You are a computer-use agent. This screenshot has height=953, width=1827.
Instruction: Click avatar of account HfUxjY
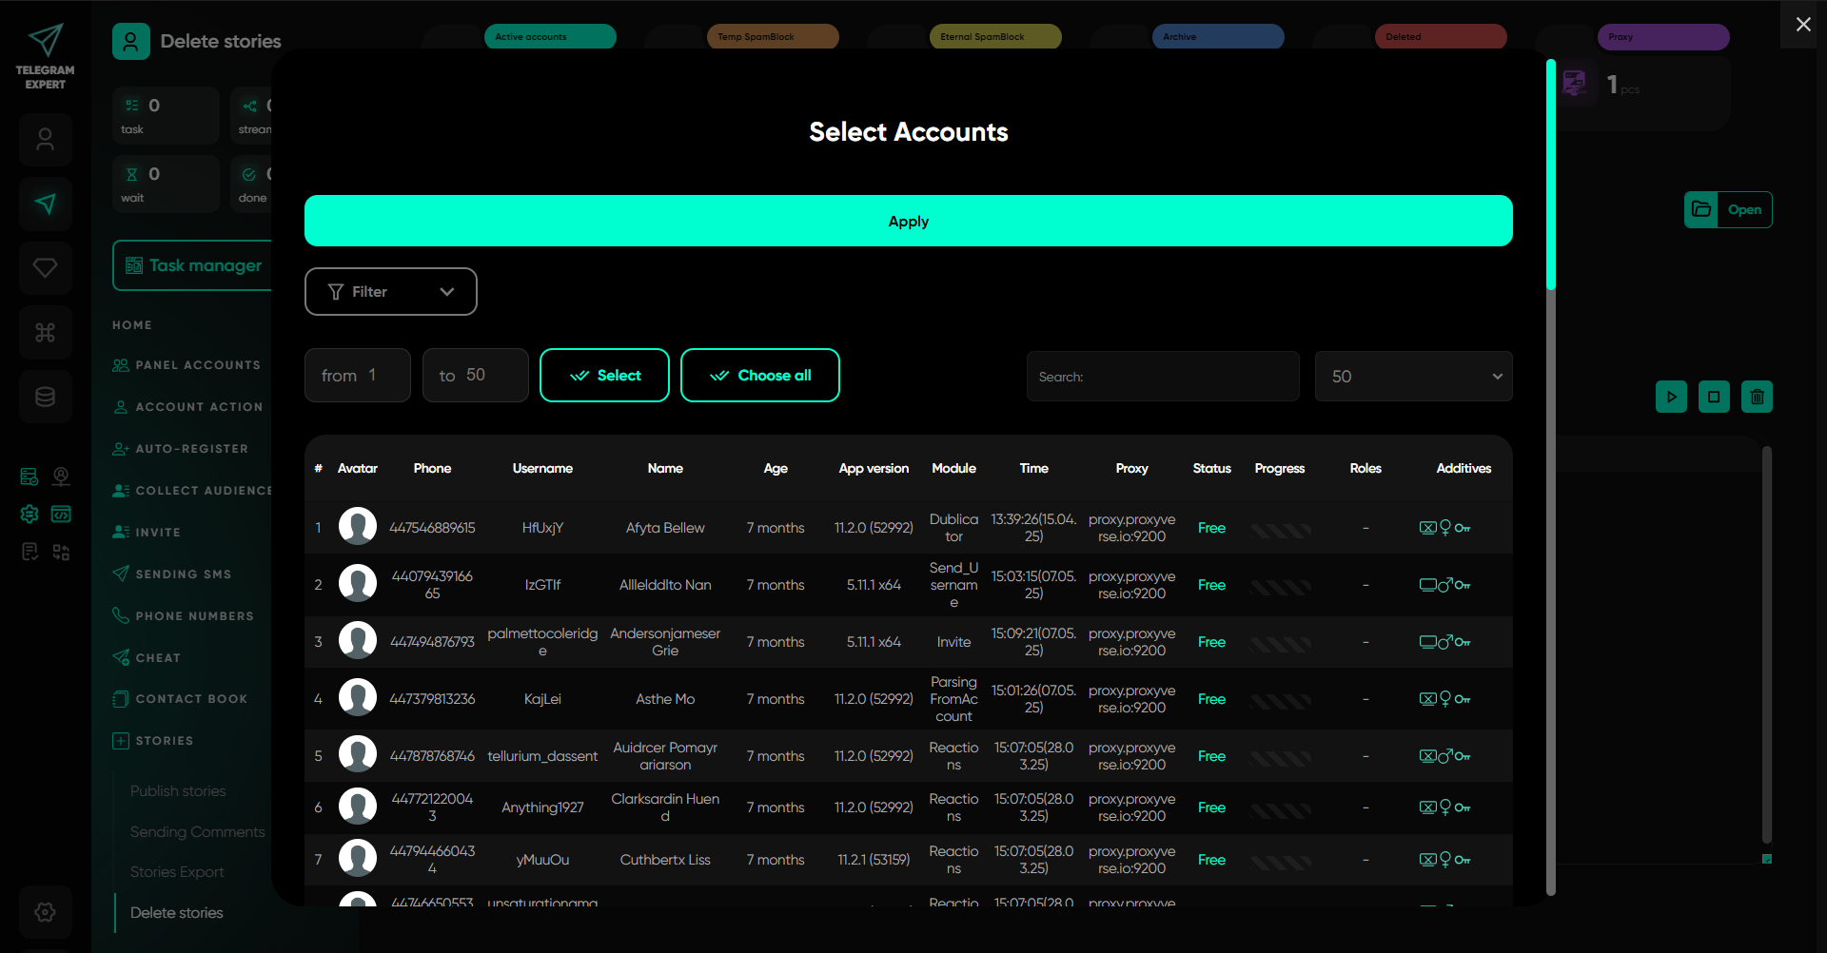358,527
